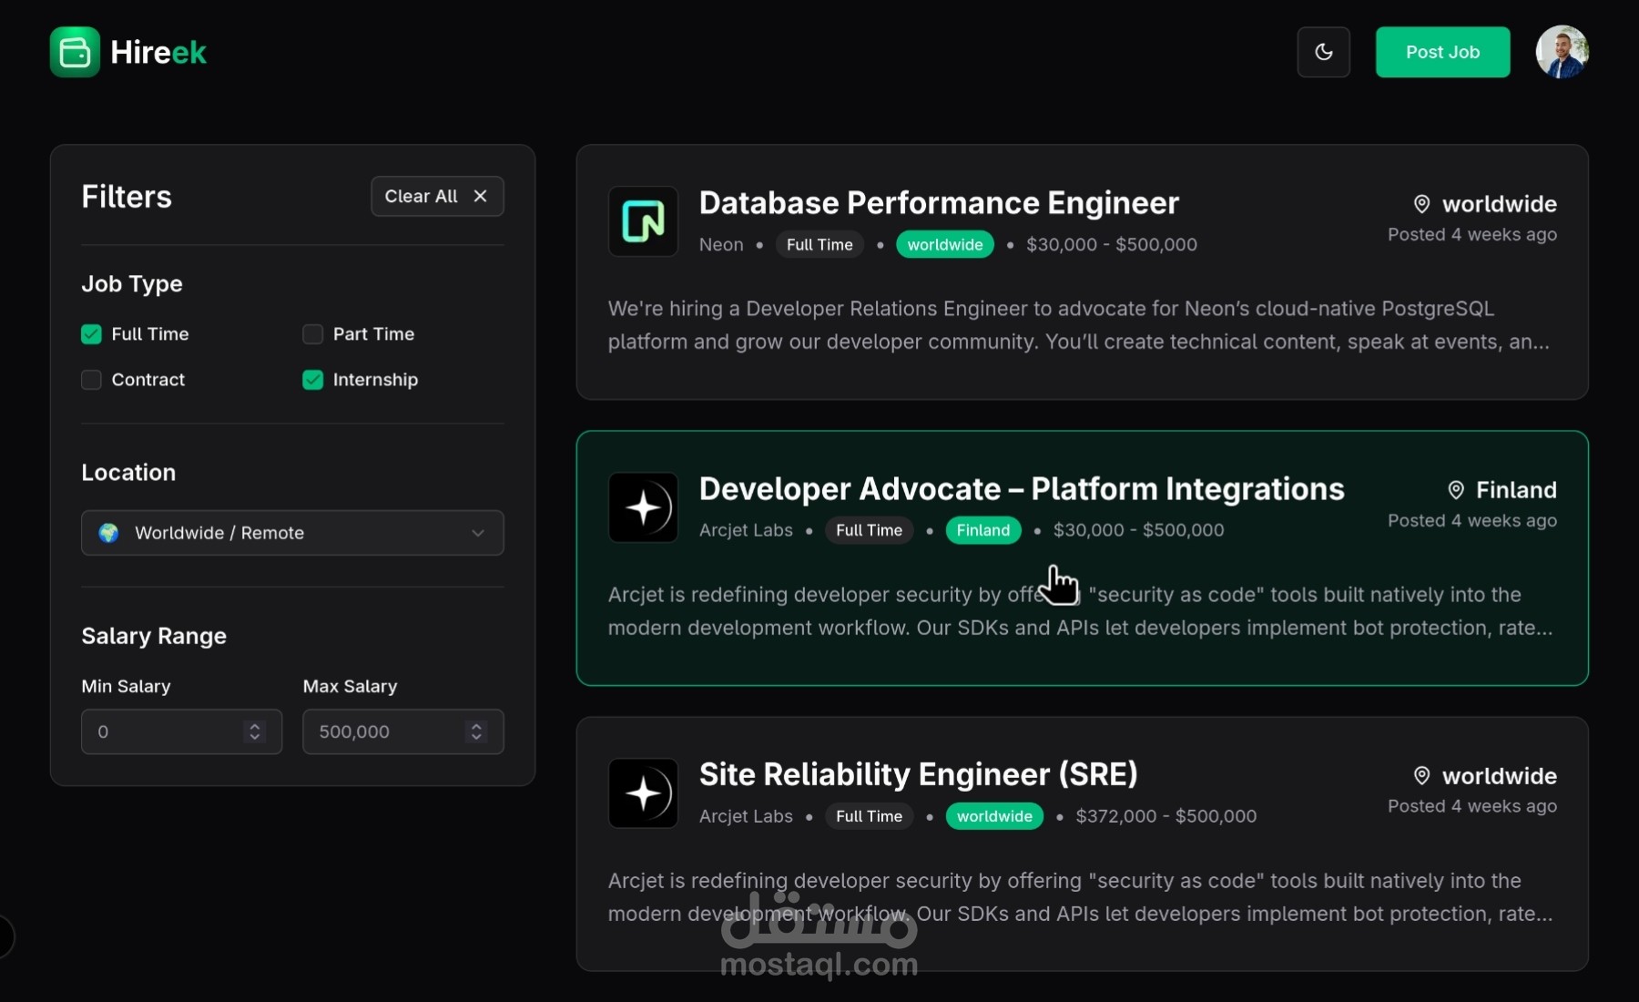Viewport: 1639px width, 1002px height.
Task: Click the worldwide tag on SRE job
Action: pyautogui.click(x=994, y=816)
